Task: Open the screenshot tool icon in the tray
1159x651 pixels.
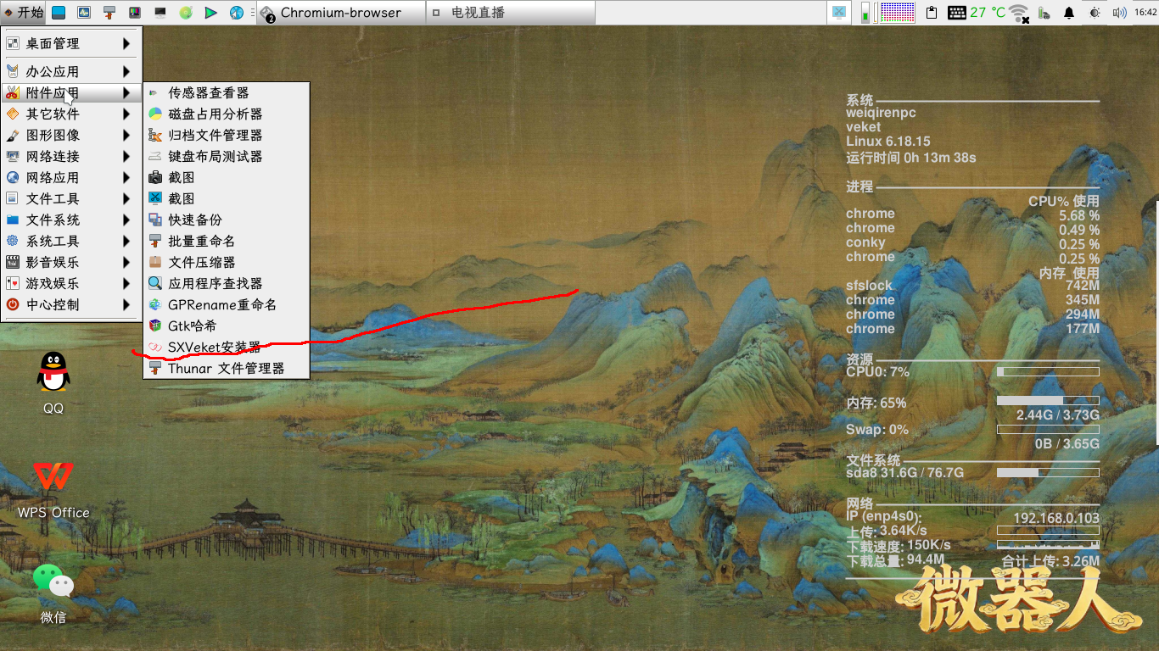Action: pos(840,12)
